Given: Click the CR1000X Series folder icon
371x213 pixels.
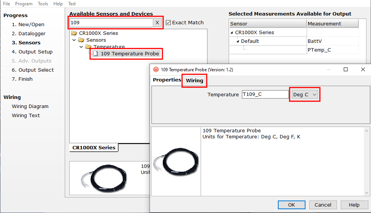Looking at the screenshot, I should tap(74, 33).
